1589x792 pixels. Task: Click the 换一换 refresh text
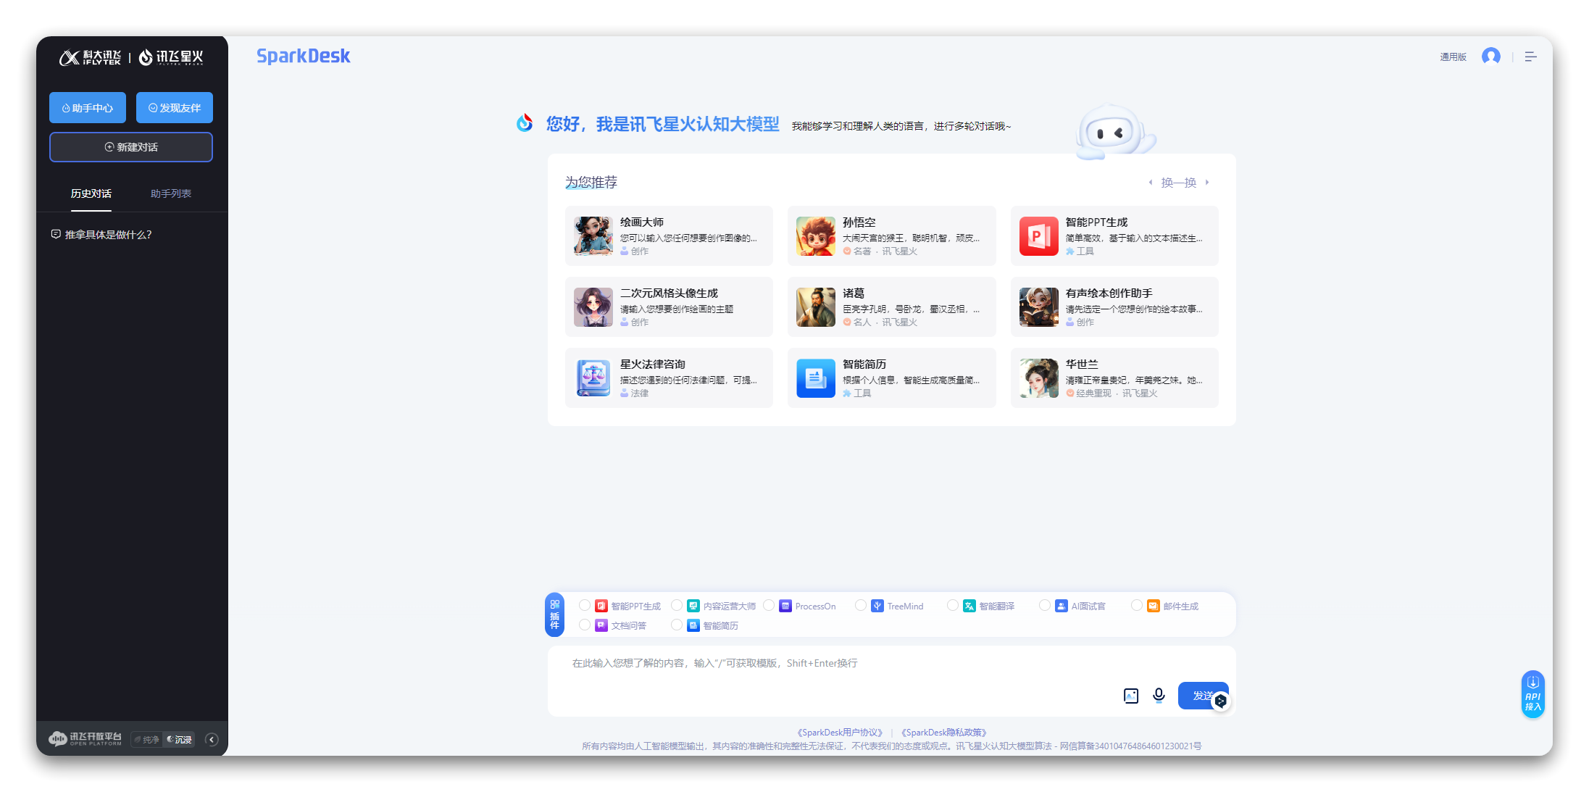[1179, 183]
